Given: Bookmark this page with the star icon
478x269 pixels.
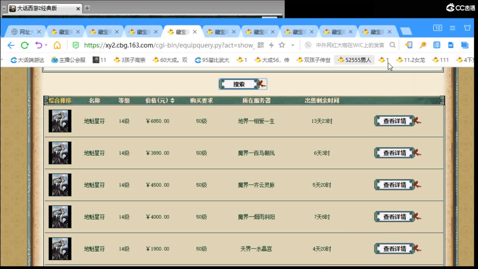Looking at the screenshot, I should coord(282,45).
